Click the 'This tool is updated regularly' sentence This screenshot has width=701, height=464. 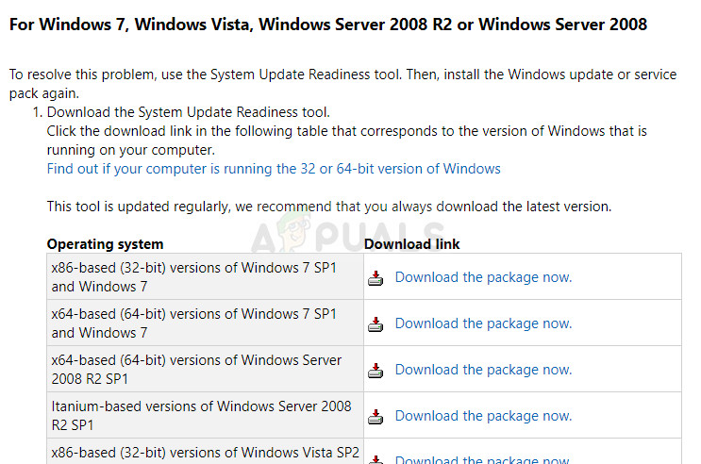click(x=329, y=206)
